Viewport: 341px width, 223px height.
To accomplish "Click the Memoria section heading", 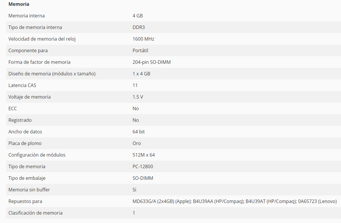I will [x=19, y=4].
